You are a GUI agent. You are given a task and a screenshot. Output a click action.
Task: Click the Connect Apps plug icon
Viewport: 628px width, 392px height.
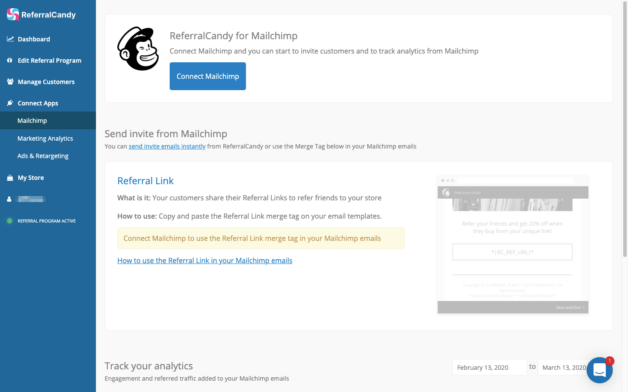[x=10, y=103]
